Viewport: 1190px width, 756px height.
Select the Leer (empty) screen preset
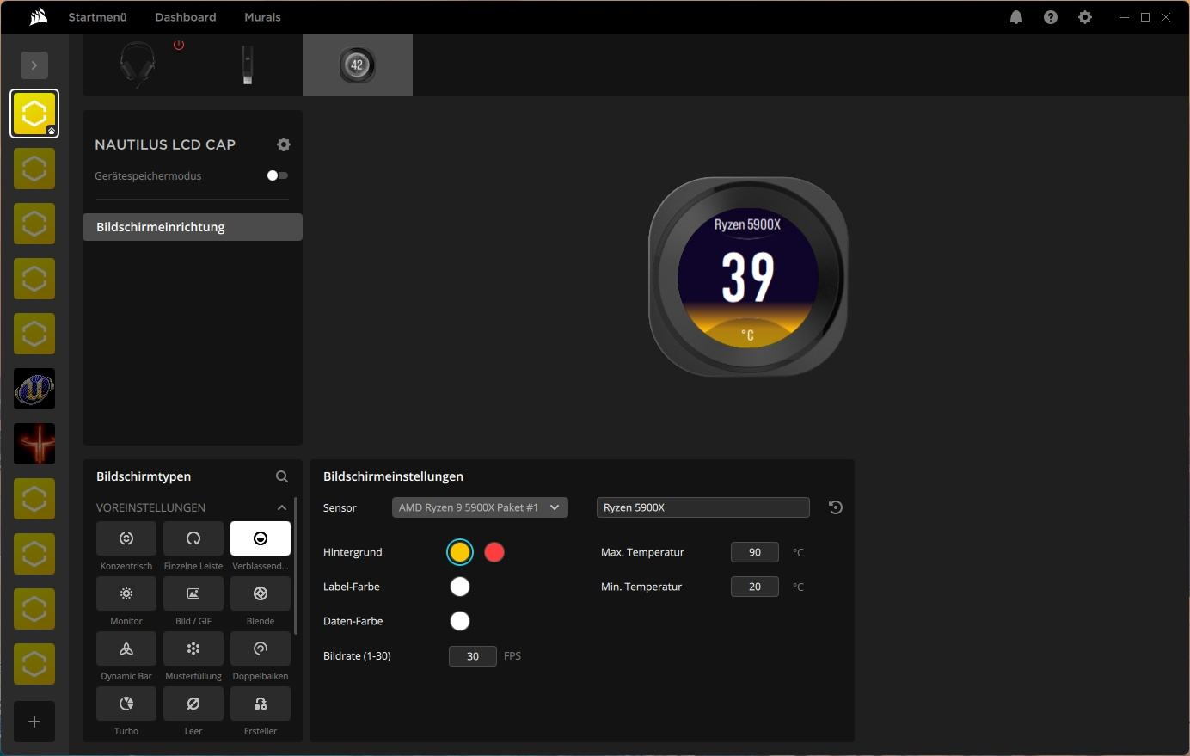[x=193, y=704]
